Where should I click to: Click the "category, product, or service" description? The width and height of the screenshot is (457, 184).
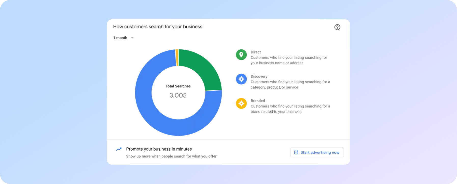[x=290, y=85]
